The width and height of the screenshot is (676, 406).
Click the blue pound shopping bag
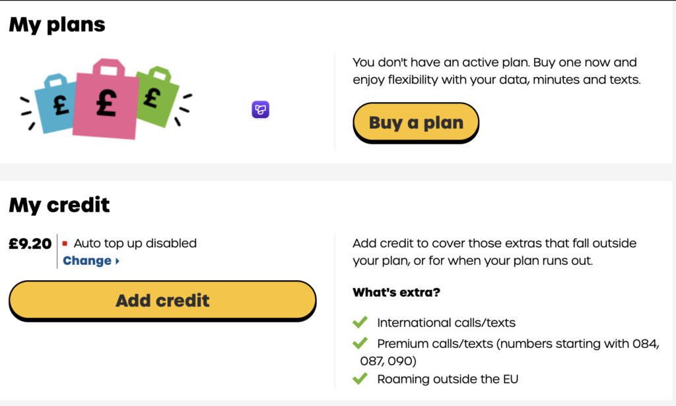click(55, 103)
